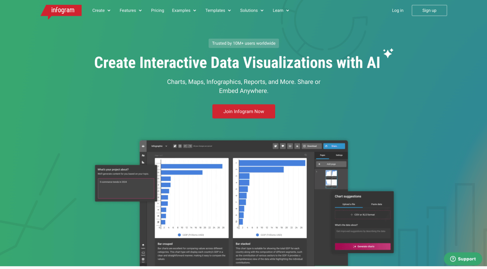Image resolution: width=487 pixels, height=269 pixels.
Task: Click the GDP legend dot under Bar stacked chart
Action: coord(257,235)
